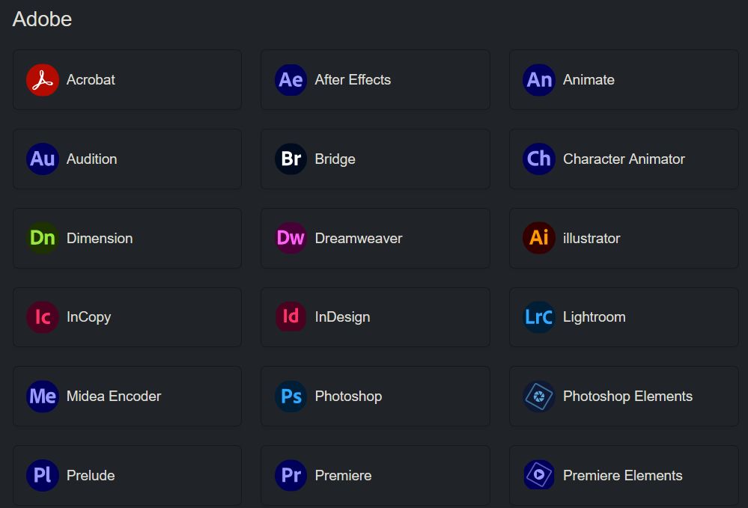
Task: Click the Adobe section heading
Action: tap(42, 19)
